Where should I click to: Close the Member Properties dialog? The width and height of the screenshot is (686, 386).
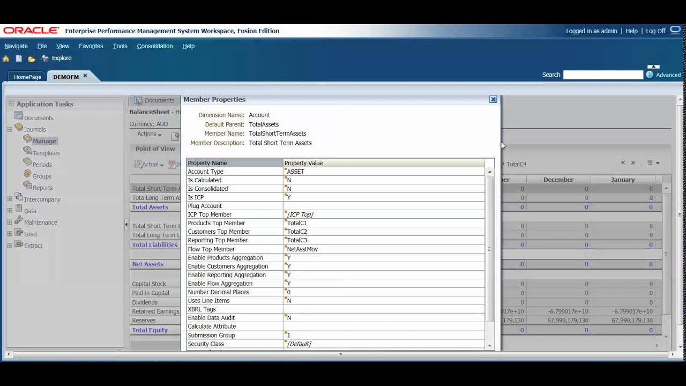click(493, 99)
